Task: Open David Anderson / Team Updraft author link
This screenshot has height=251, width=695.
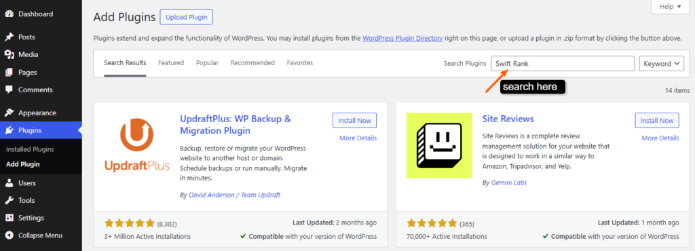Action: pos(234,195)
